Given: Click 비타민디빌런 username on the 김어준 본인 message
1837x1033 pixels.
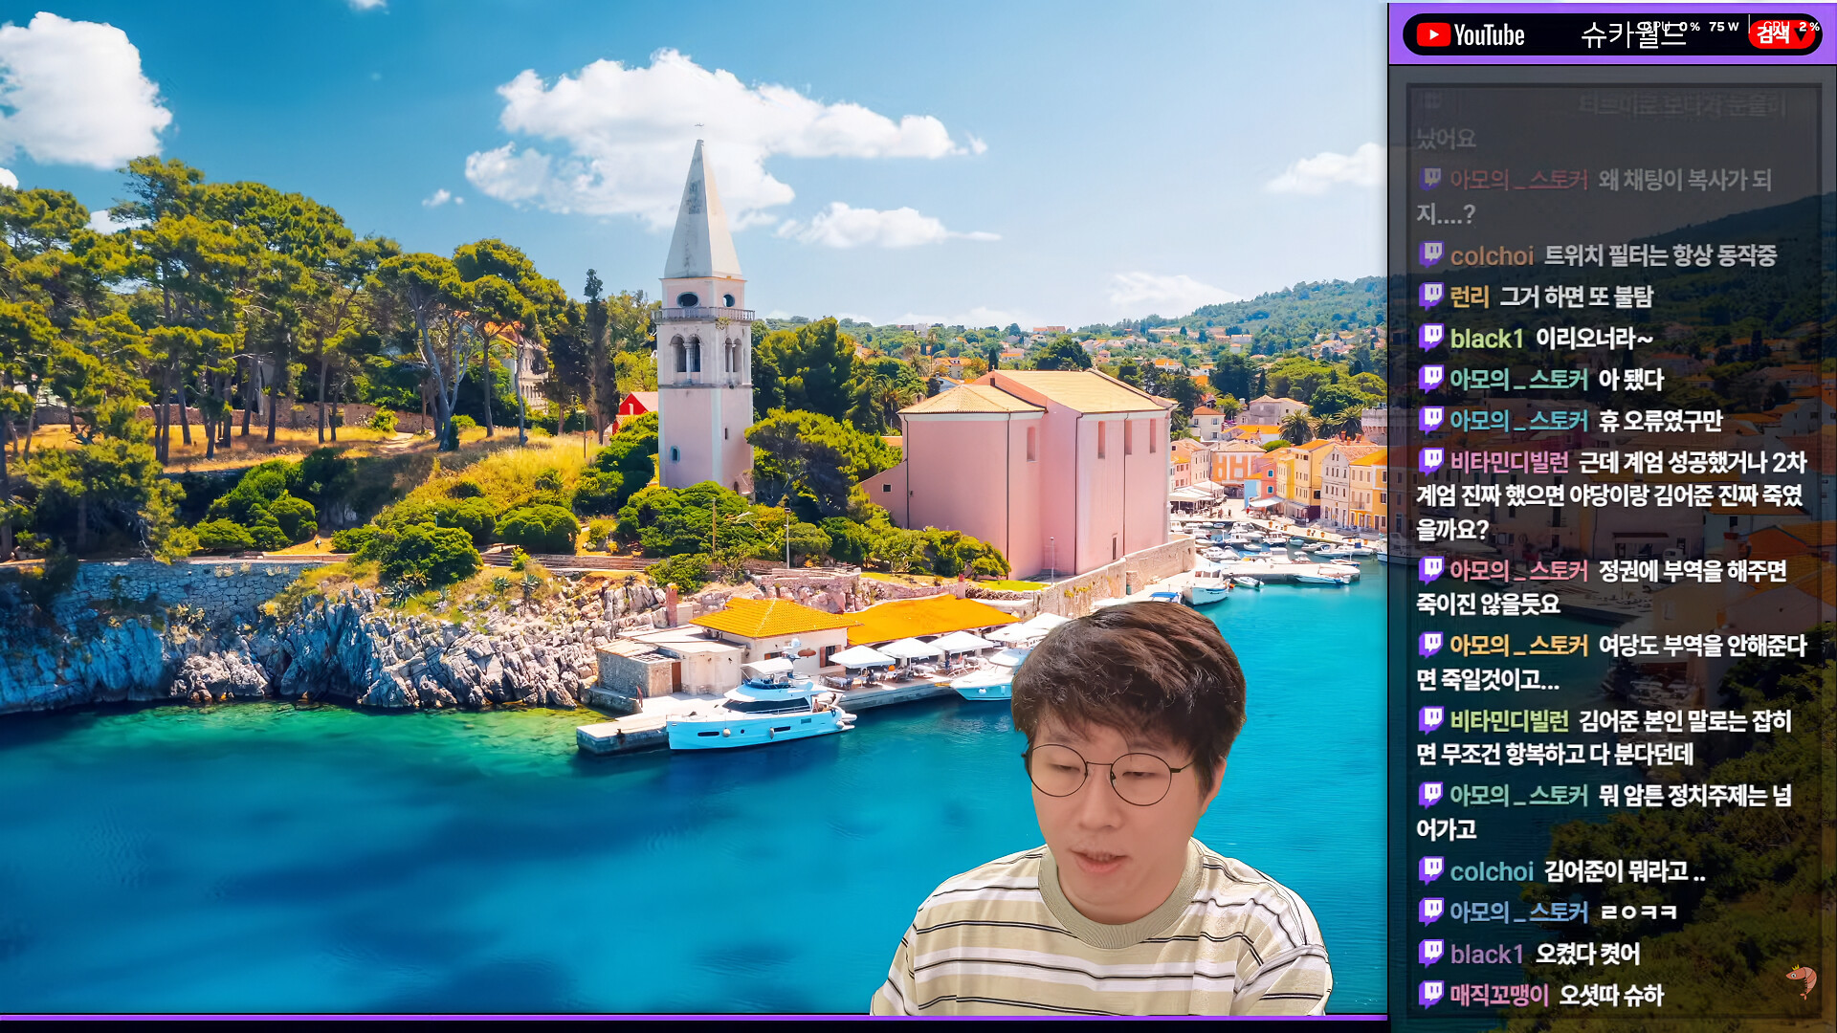Looking at the screenshot, I should pyautogui.click(x=1509, y=720).
